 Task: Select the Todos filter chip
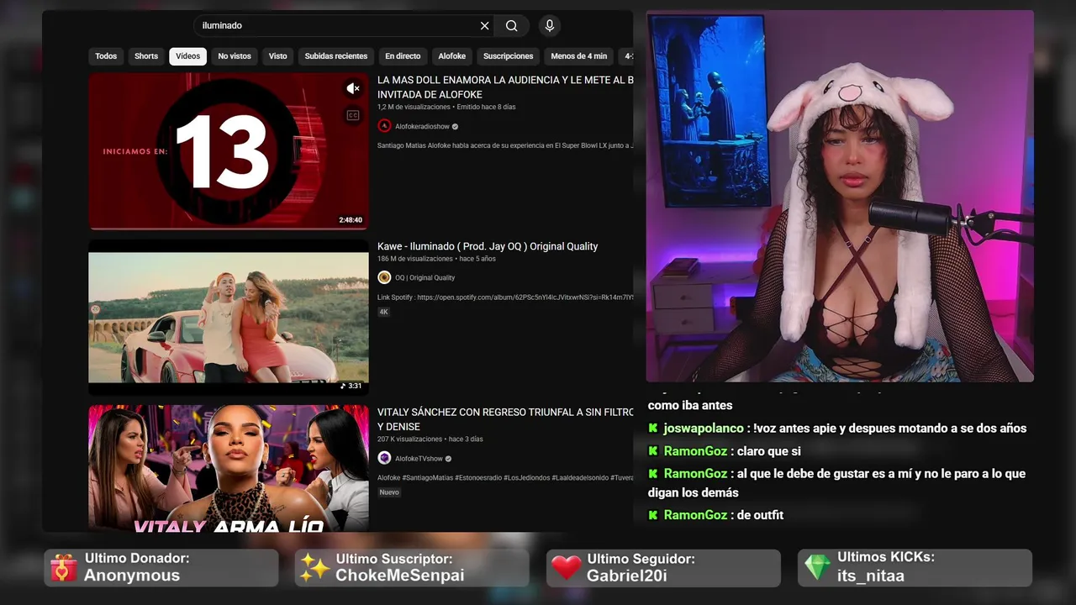pos(106,56)
